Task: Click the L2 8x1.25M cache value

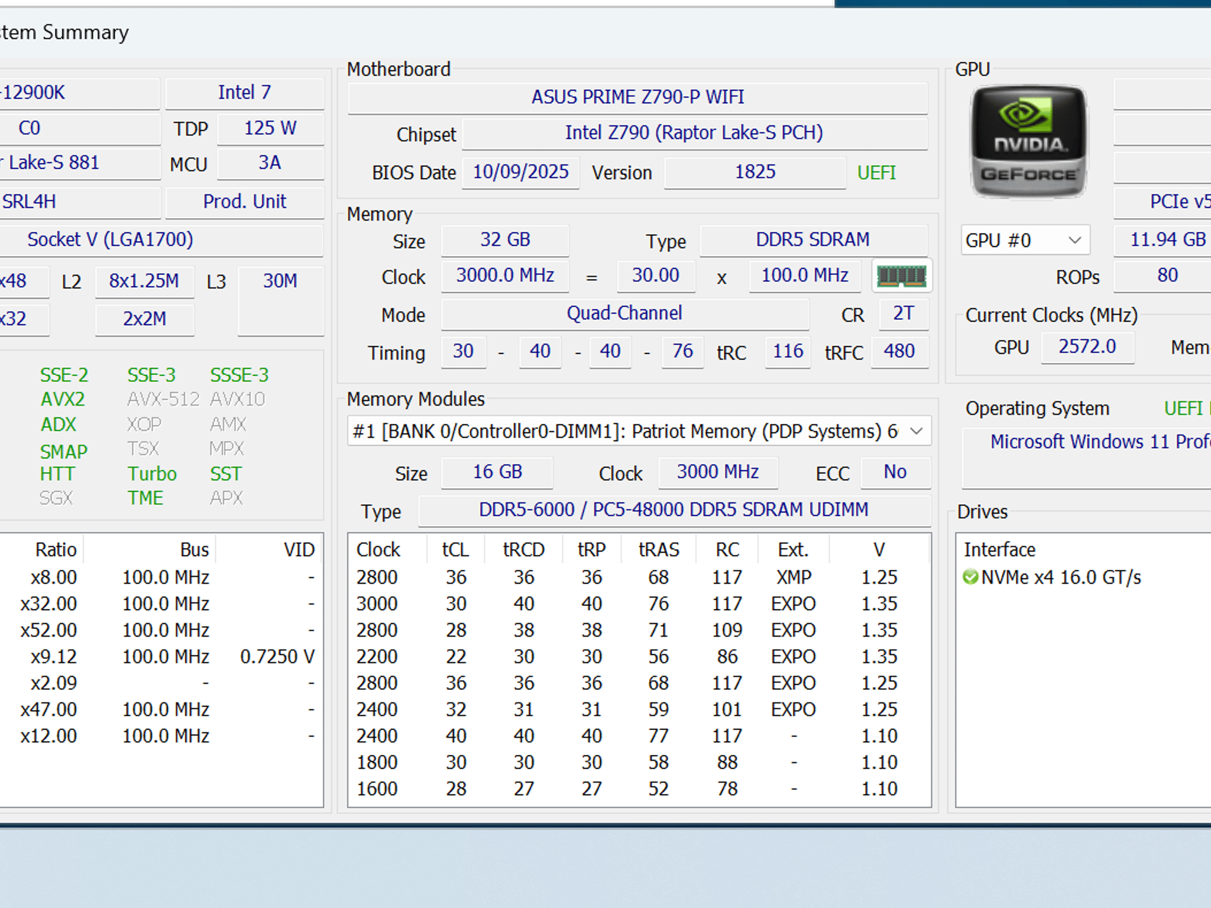Action: [x=144, y=281]
